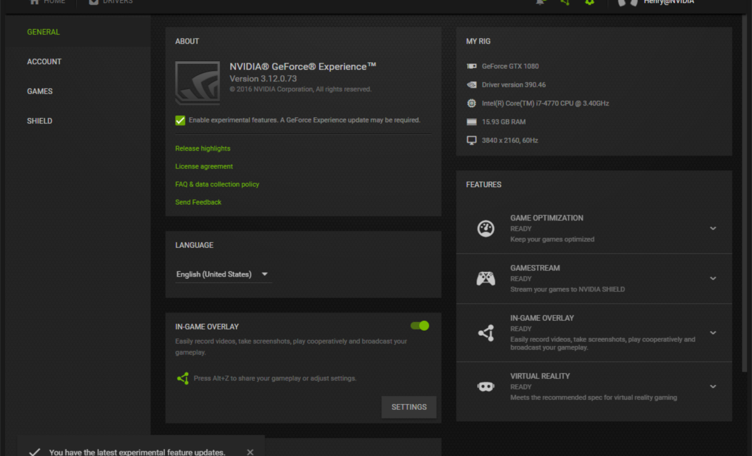Click the GameStream controller icon
Screen dimensions: 752x456
click(486, 278)
